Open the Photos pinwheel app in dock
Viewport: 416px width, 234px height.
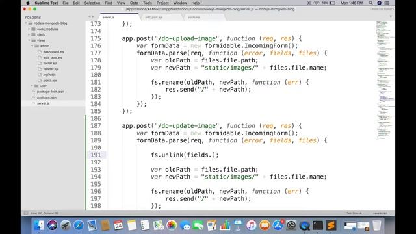(172, 226)
